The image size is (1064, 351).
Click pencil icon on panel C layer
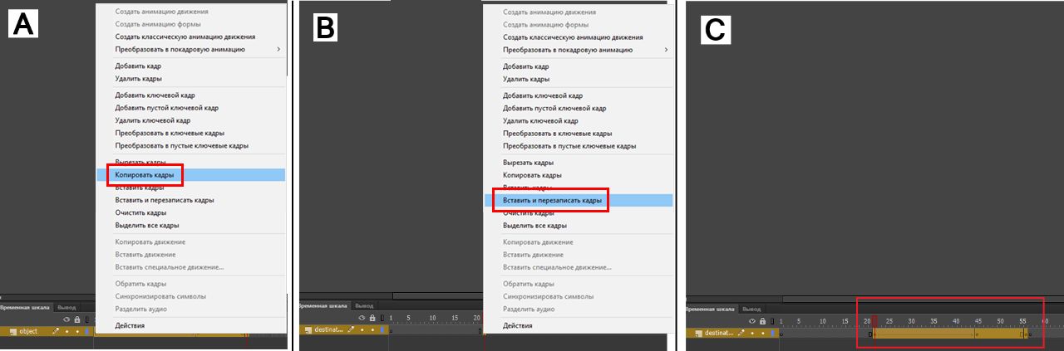[741, 333]
